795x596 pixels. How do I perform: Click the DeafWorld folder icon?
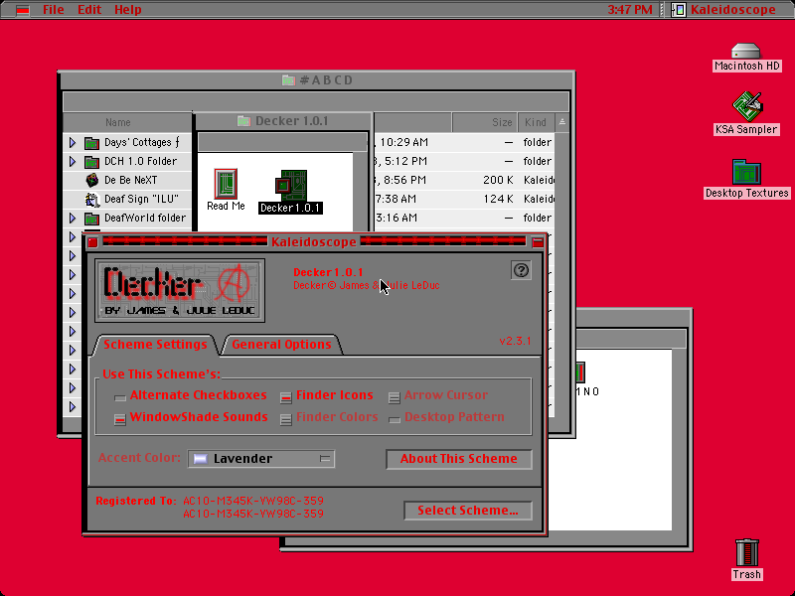(91, 219)
